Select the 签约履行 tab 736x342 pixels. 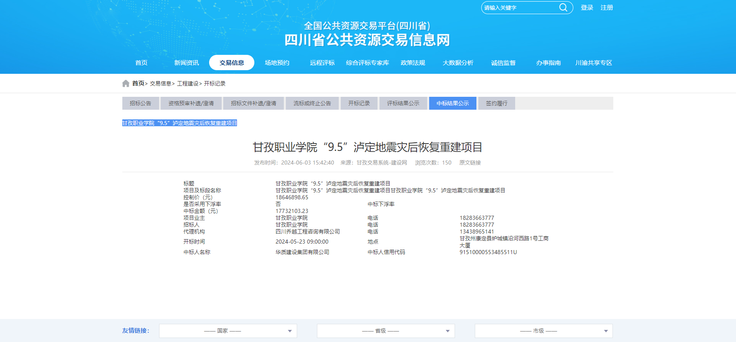tap(496, 103)
